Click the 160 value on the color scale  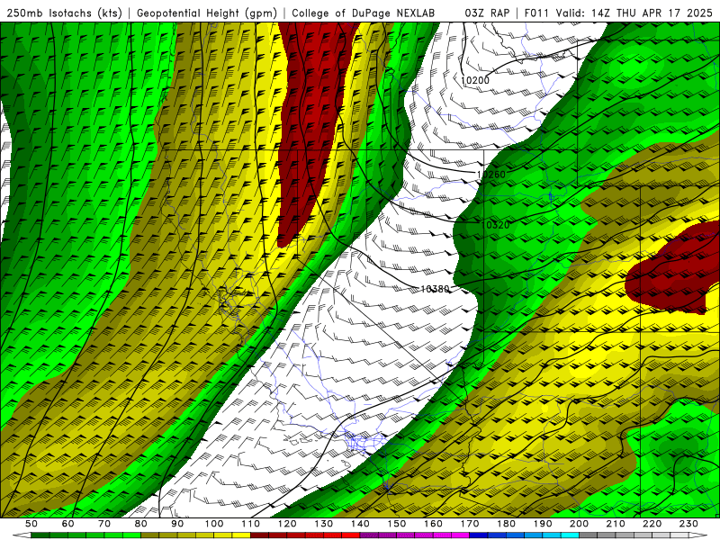pos(433,524)
